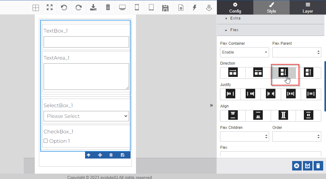Align items stretch
326x179 pixels.
pyautogui.click(x=283, y=115)
